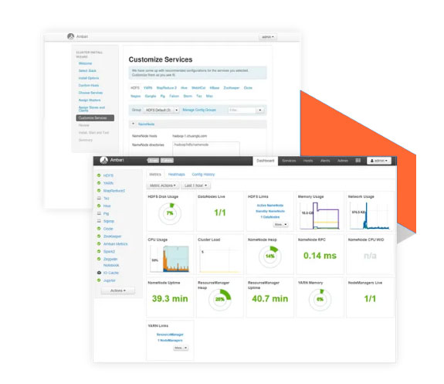
Task: Click the Oozie green status icon
Action: click(x=99, y=229)
